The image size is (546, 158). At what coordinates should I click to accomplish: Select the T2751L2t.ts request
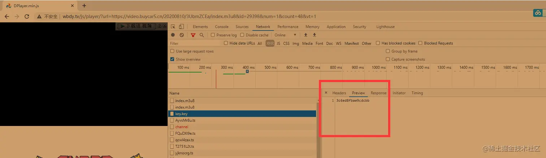coord(242,146)
